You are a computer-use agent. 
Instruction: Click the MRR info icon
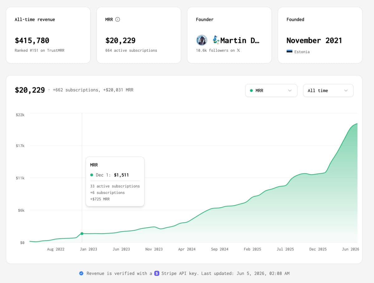click(x=117, y=19)
